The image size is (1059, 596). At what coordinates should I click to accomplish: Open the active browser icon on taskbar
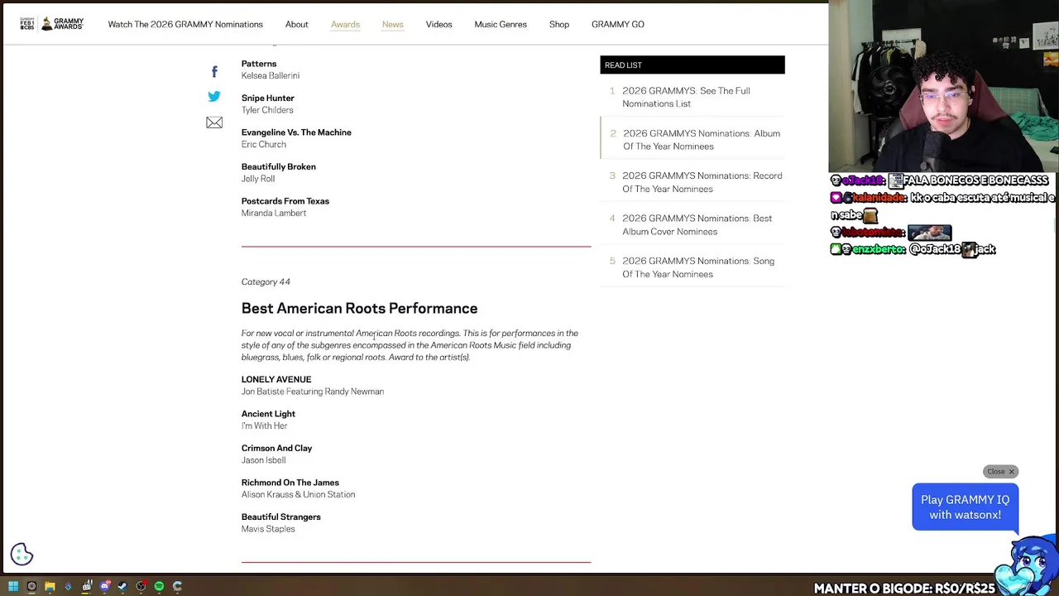click(x=31, y=586)
